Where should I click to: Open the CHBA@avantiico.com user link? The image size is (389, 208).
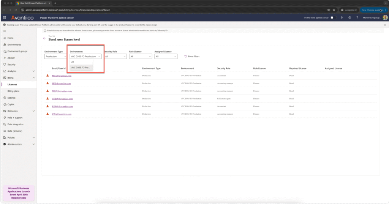[x=62, y=99]
